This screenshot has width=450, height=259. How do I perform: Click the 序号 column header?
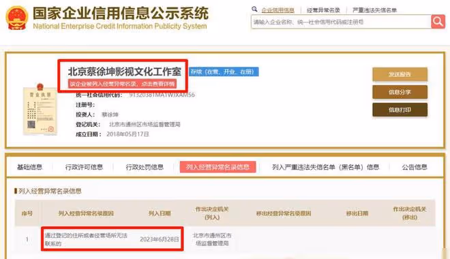(27, 213)
